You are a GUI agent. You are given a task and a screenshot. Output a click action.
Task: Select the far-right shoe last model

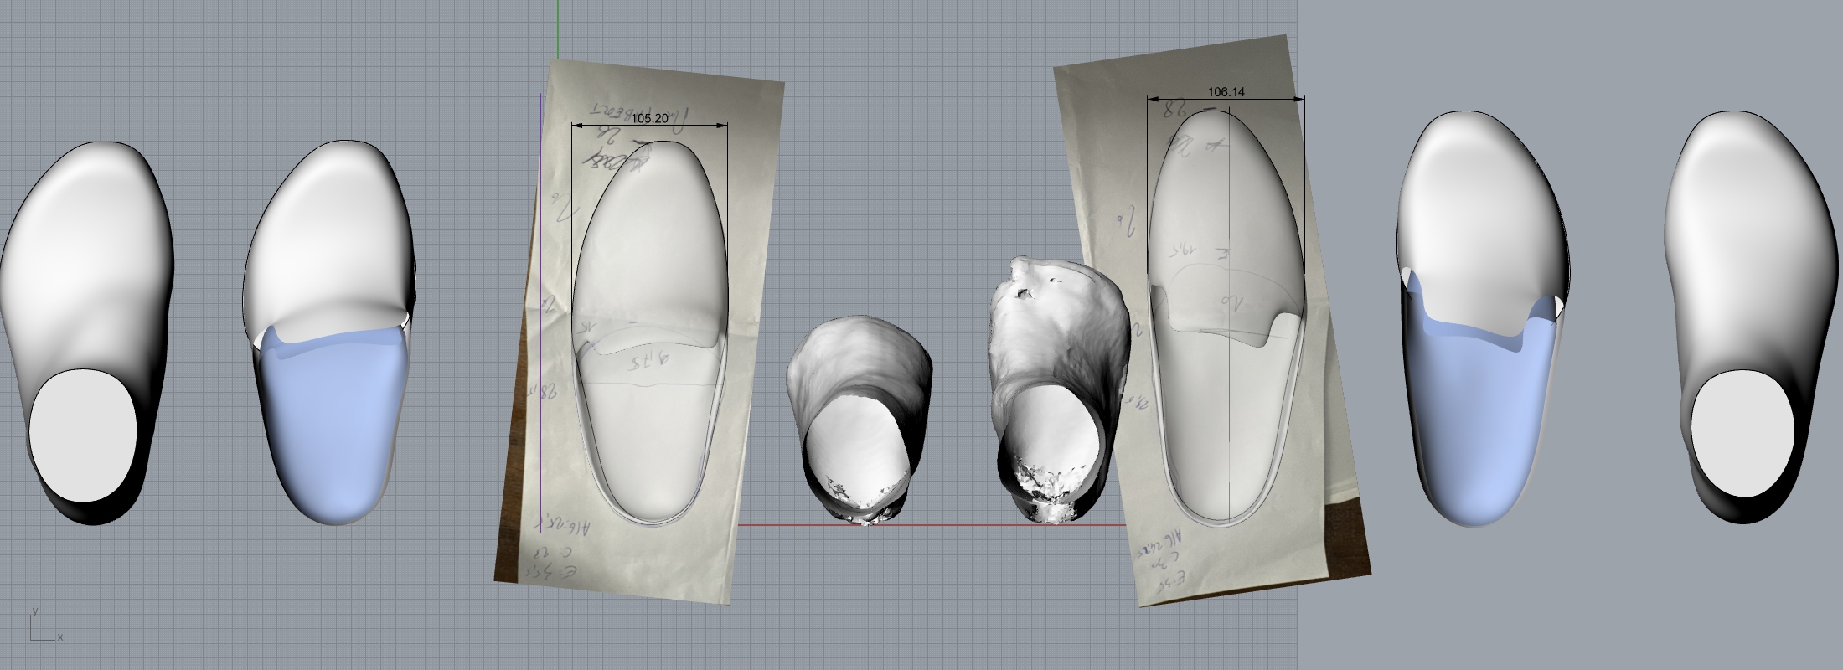(x=1742, y=251)
